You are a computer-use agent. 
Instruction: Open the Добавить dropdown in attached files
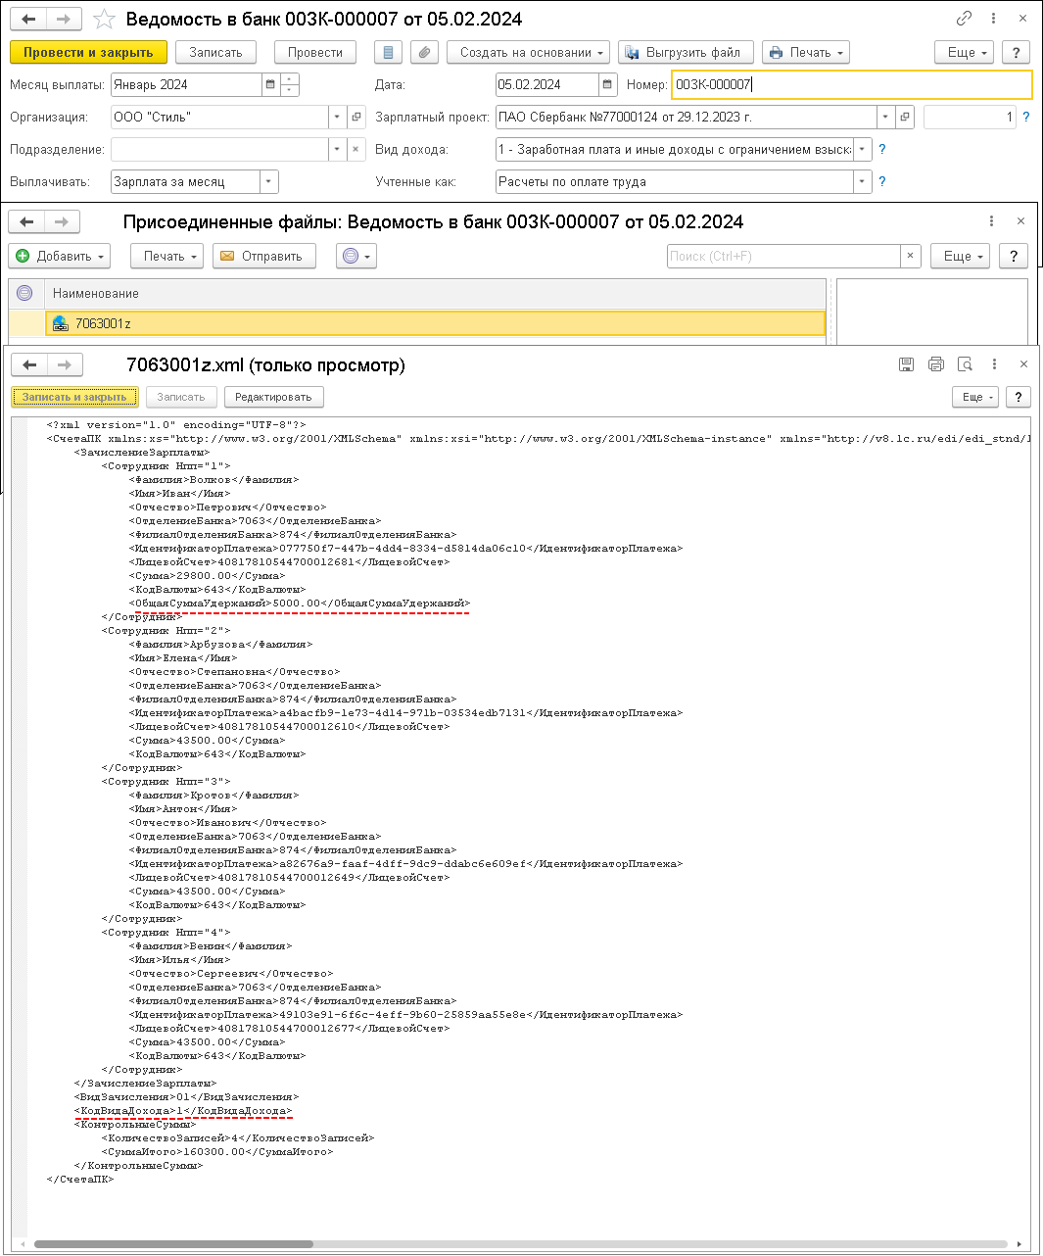pos(60,256)
